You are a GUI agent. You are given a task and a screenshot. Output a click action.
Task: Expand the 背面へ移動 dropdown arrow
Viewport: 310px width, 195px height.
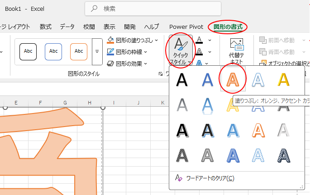click(304, 52)
